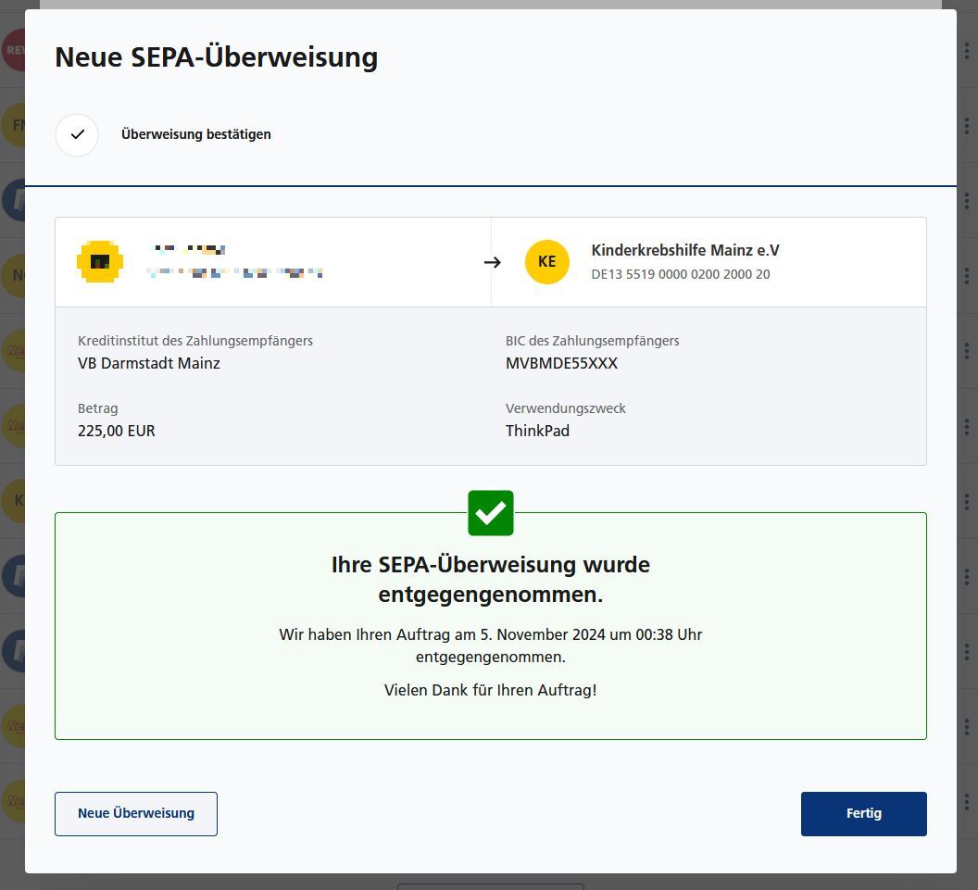Click the 'Neue SEPA-Überweisung' dialog title
This screenshot has height=890, width=978.
[216, 57]
